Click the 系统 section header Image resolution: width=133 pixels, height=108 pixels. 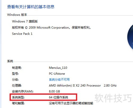tap(10, 61)
